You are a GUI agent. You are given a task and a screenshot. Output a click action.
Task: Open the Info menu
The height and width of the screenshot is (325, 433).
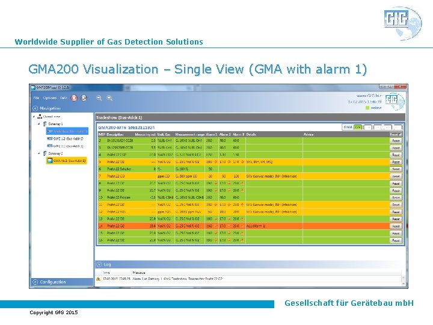click(x=64, y=98)
